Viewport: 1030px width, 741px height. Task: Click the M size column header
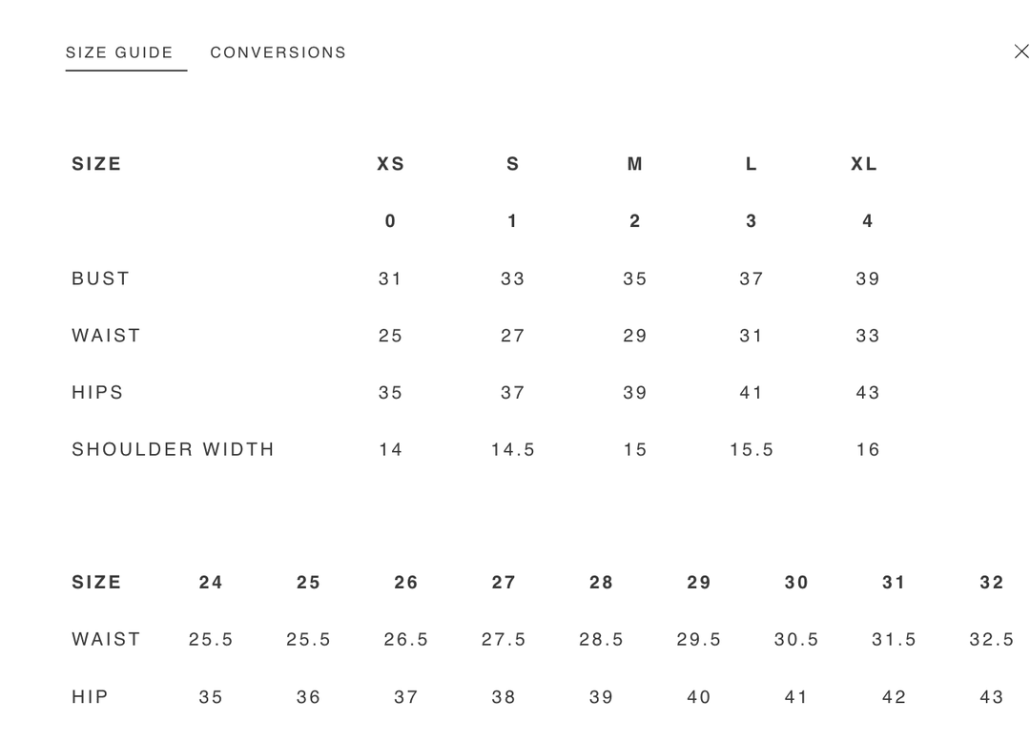[x=634, y=164]
